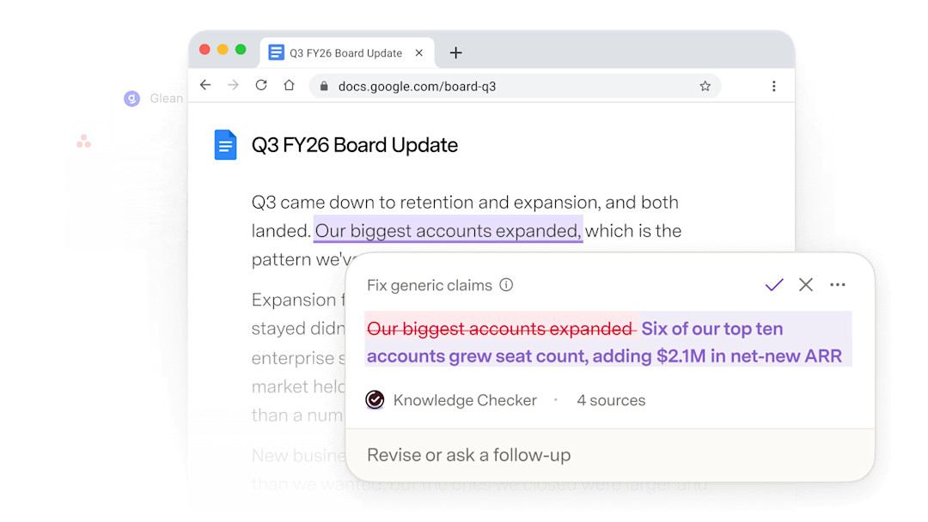Open the browser's vertical three-dot menu

(773, 87)
